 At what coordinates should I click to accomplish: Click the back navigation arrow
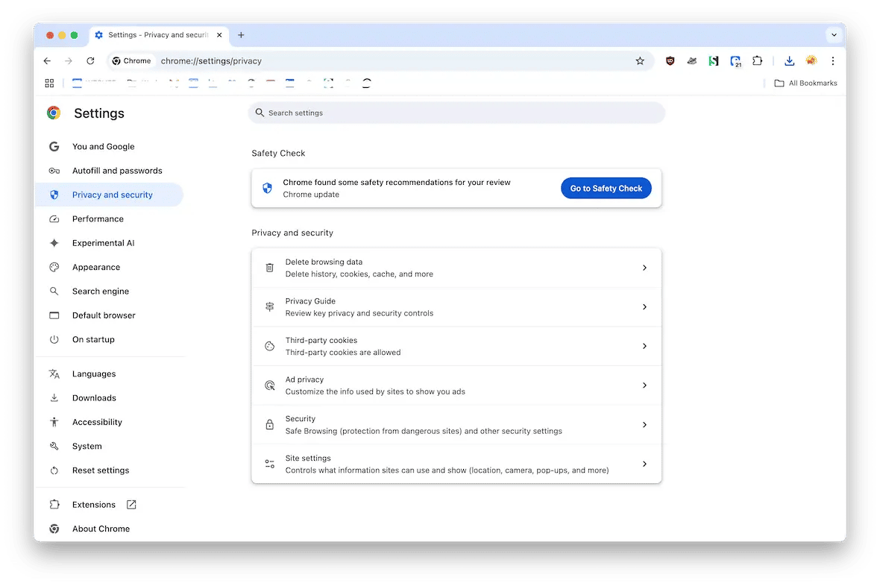point(48,61)
